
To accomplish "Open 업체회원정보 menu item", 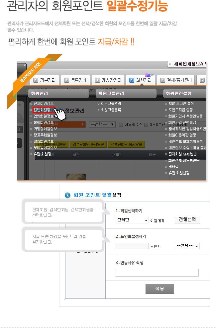I will point(44,116).
